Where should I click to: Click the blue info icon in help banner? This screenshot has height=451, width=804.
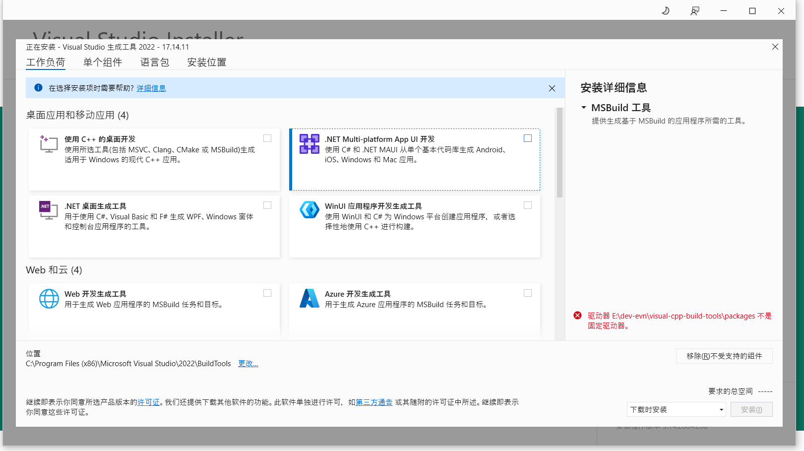click(x=38, y=88)
